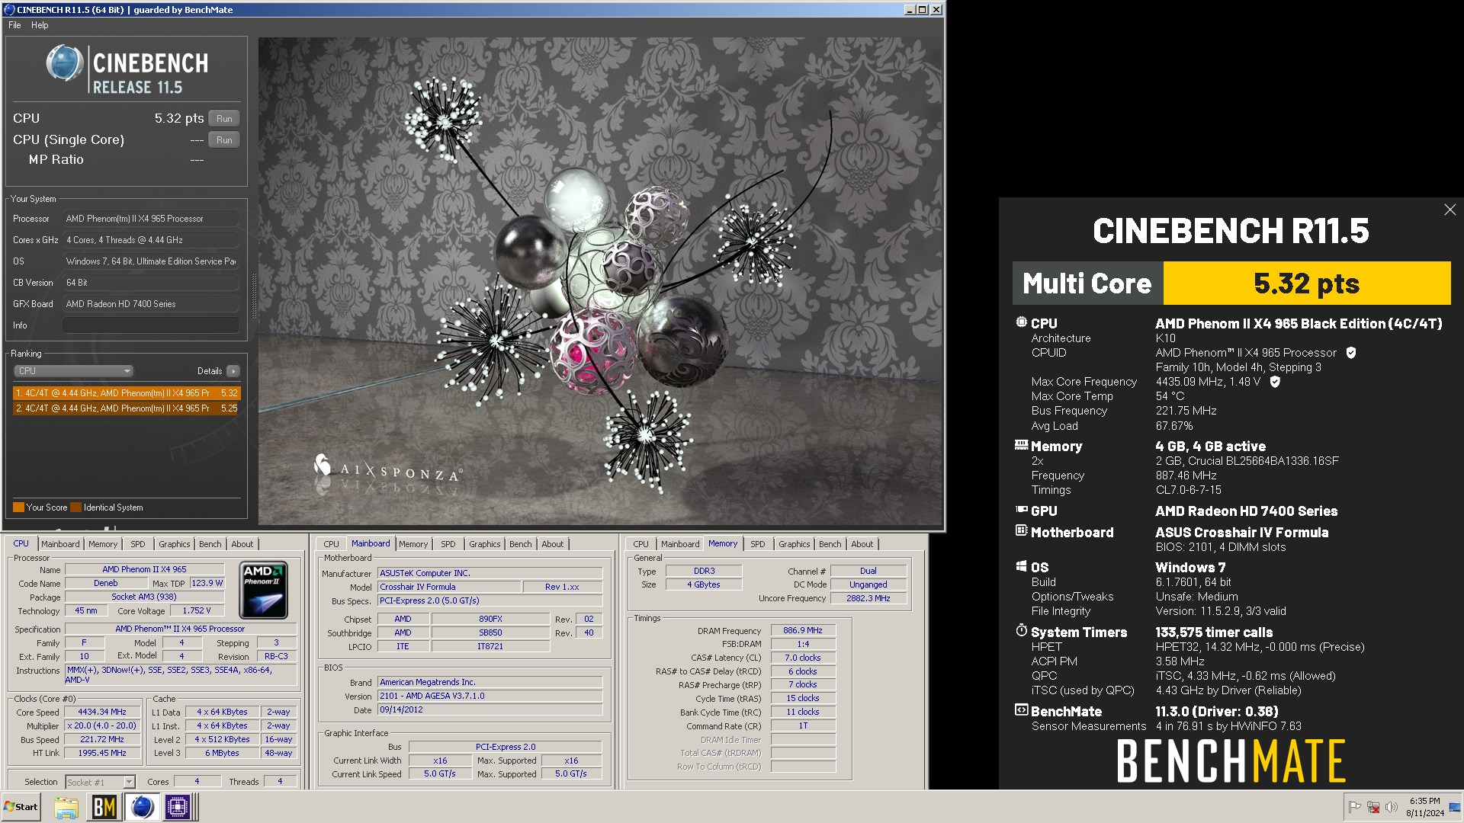Click the Windows OS icon in BenchMate panel

(1021, 566)
